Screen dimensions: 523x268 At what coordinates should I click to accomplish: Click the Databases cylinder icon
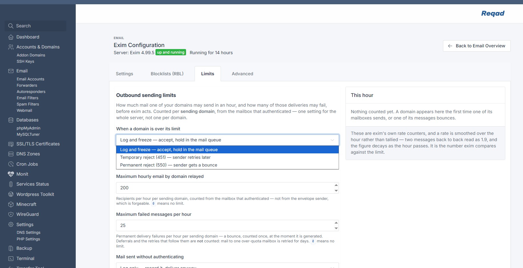click(11, 120)
